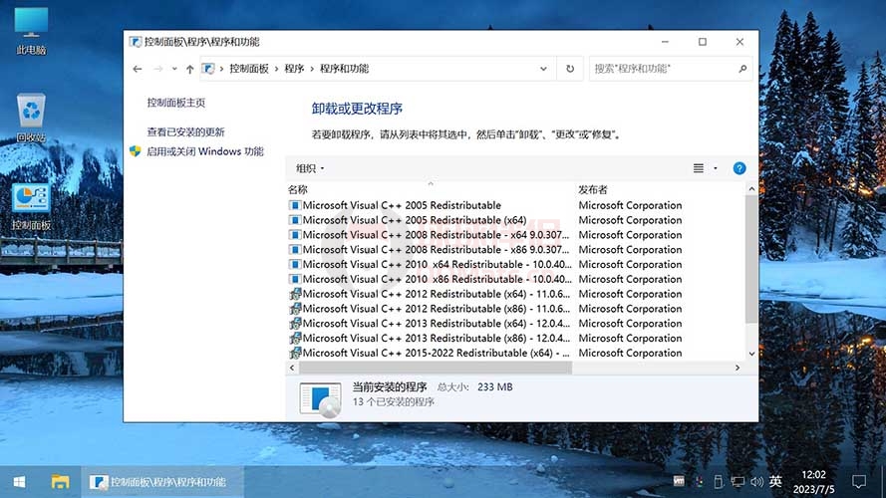Sort the list by the 名称 column header
This screenshot has width=886, height=498.
point(298,189)
